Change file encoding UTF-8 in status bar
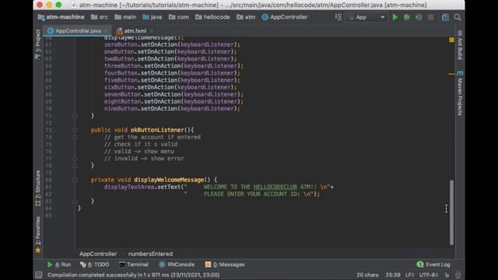Image resolution: width=498 pixels, height=280 pixels. [429, 275]
